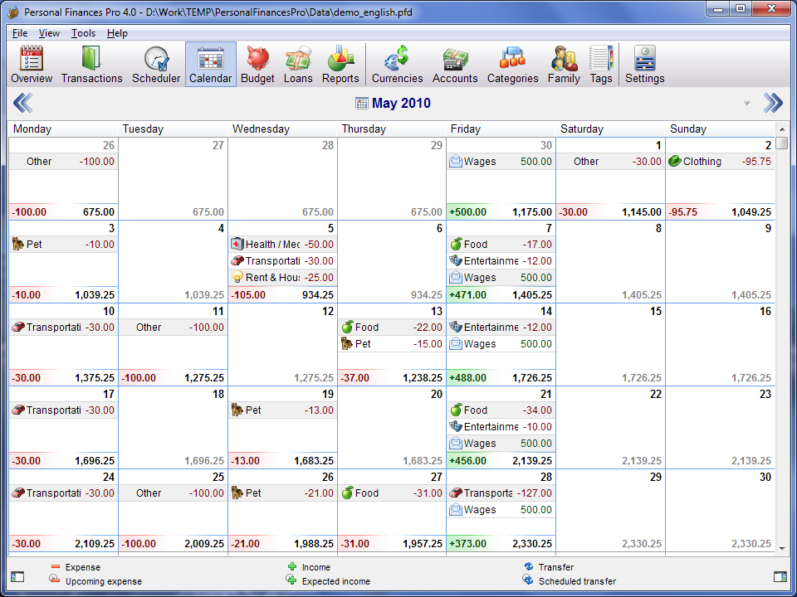Screen dimensions: 797x597
Task: Toggle left panel icon in status bar
Action: (x=17, y=576)
